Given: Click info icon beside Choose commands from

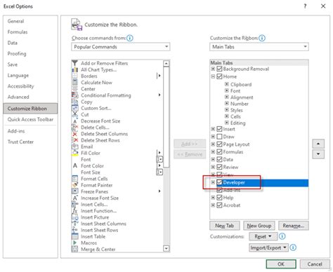Looking at the screenshot, I should point(130,38).
